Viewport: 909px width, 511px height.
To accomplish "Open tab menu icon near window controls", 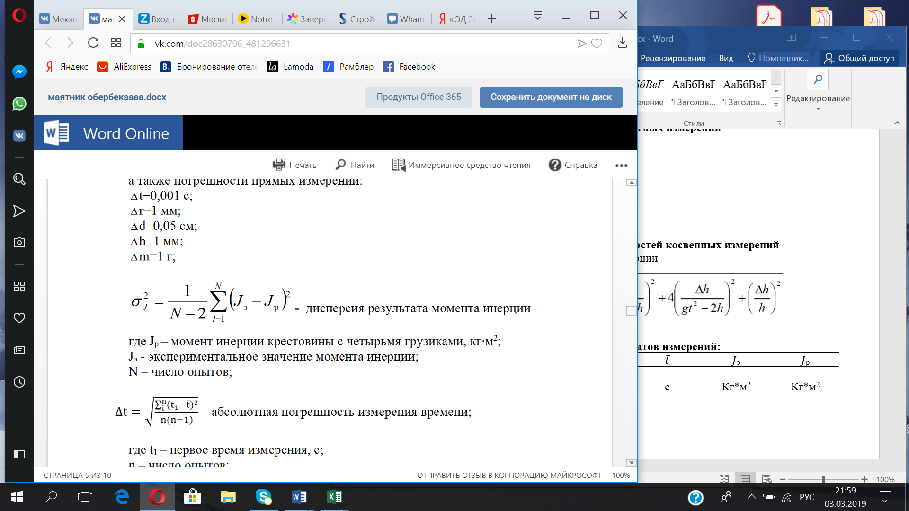I will pos(537,16).
